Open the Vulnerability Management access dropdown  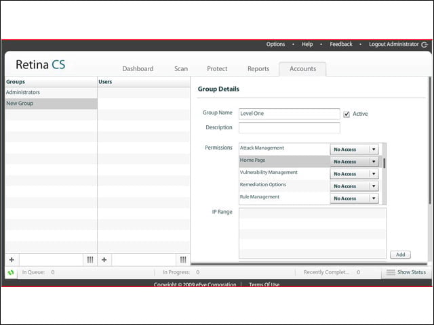coord(354,174)
